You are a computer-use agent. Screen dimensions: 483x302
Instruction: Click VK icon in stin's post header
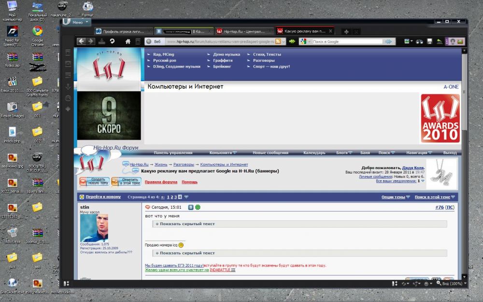191,207
